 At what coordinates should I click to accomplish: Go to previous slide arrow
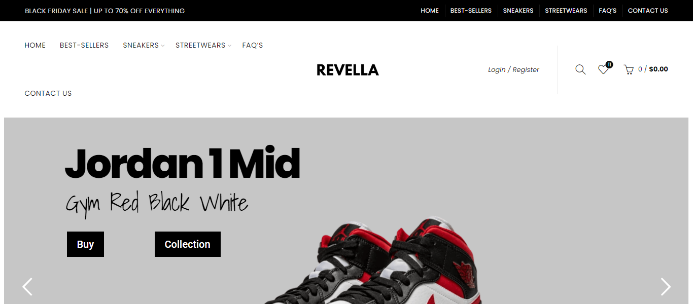coord(27,287)
